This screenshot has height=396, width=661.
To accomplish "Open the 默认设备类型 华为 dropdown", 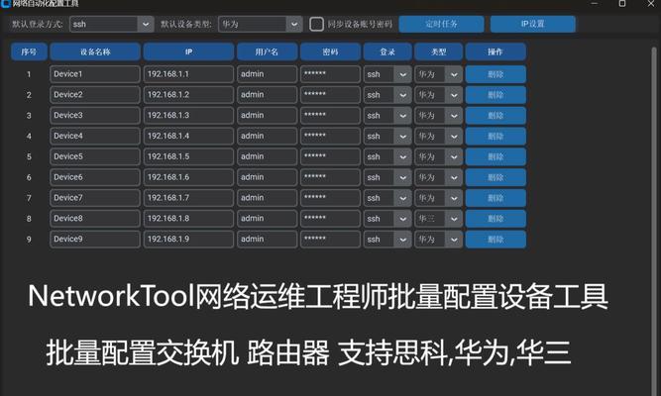I will 260,24.
